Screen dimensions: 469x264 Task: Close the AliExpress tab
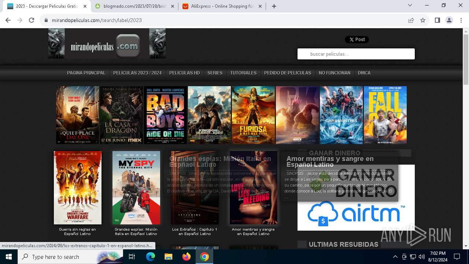[x=261, y=6]
